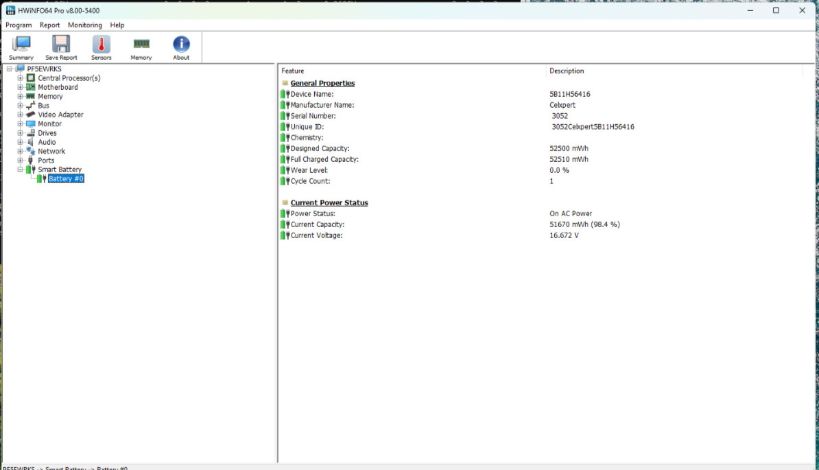Screen dimensions: 819x470
Task: Select the Manufacturer Name value Celxpert
Action: coord(562,105)
